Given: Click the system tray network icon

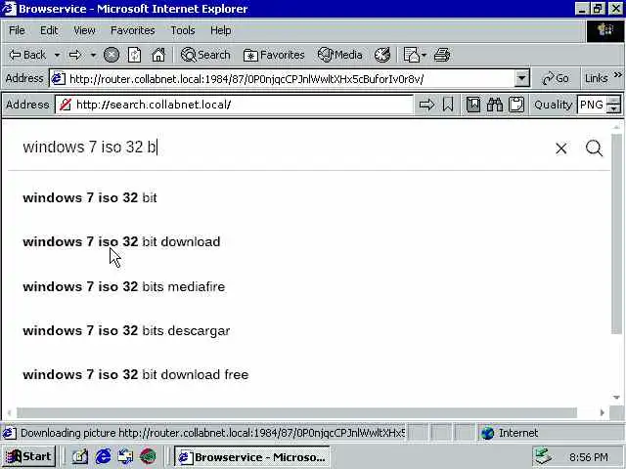Looking at the screenshot, I should tap(544, 456).
